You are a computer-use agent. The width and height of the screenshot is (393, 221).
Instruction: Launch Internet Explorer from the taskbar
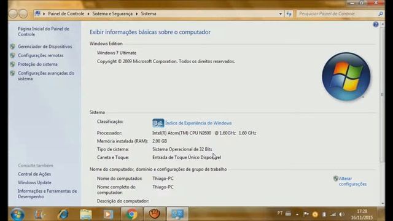point(63,214)
